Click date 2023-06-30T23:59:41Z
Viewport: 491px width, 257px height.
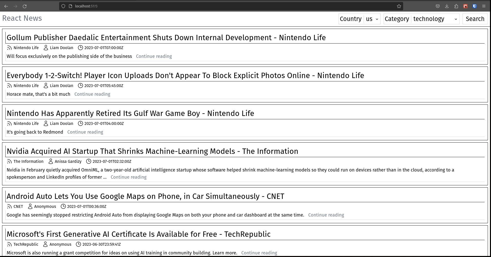click(101, 244)
